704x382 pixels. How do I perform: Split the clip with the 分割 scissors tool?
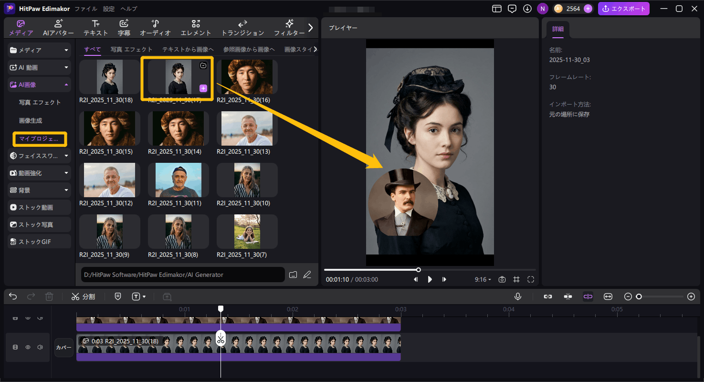click(84, 296)
